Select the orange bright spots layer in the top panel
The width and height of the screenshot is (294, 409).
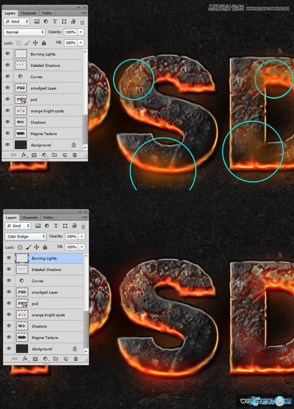(x=48, y=111)
